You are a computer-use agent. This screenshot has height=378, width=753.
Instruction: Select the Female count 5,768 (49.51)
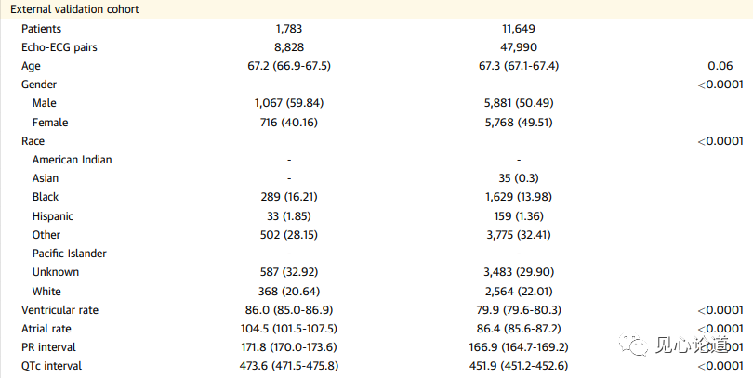pos(519,123)
